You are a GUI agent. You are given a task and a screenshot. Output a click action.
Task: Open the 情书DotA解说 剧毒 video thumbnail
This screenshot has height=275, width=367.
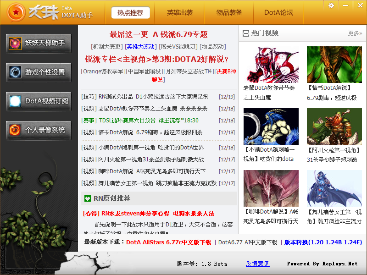tap(334, 65)
